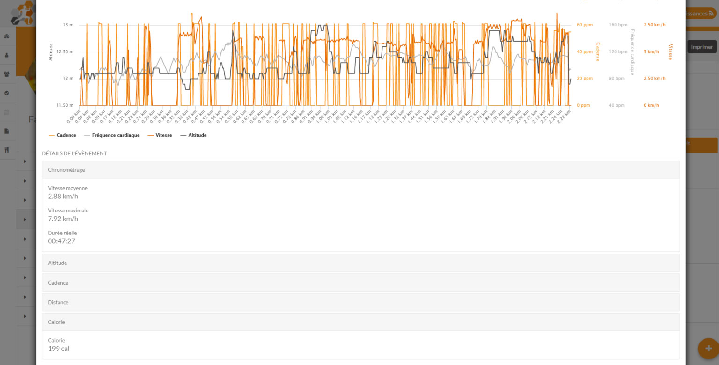719x365 pixels.
Task: Click the dark Altitude line swatch in legend
Action: 183,135
